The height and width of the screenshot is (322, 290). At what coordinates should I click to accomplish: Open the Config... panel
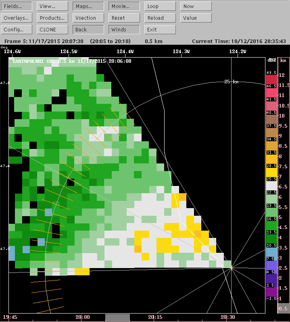click(x=17, y=30)
